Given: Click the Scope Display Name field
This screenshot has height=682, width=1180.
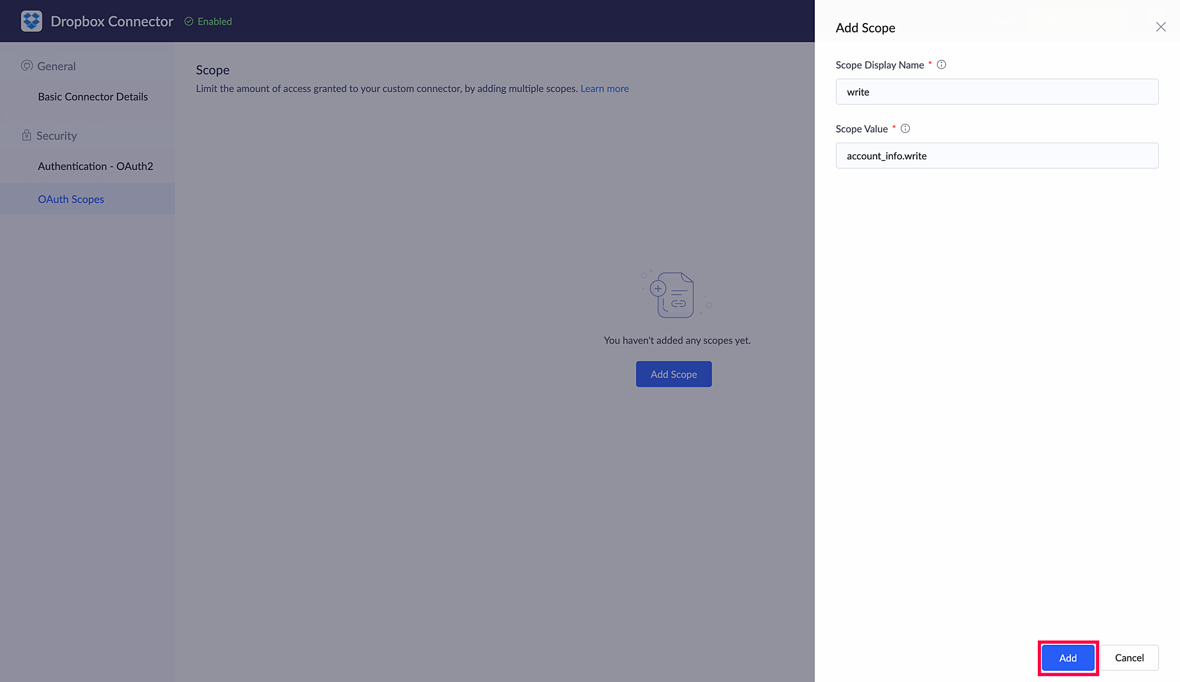Looking at the screenshot, I should (997, 92).
